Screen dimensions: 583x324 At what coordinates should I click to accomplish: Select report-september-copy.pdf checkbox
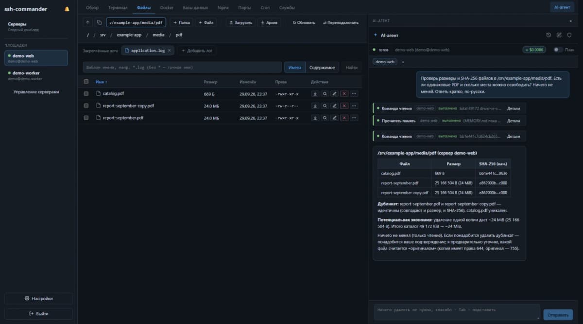86,106
